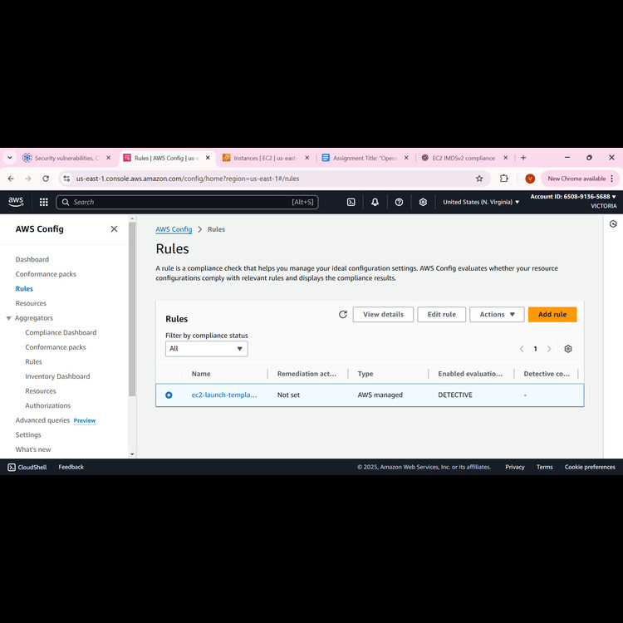623x623 pixels.
Task: Click the Feedback footer link
Action: coord(71,467)
